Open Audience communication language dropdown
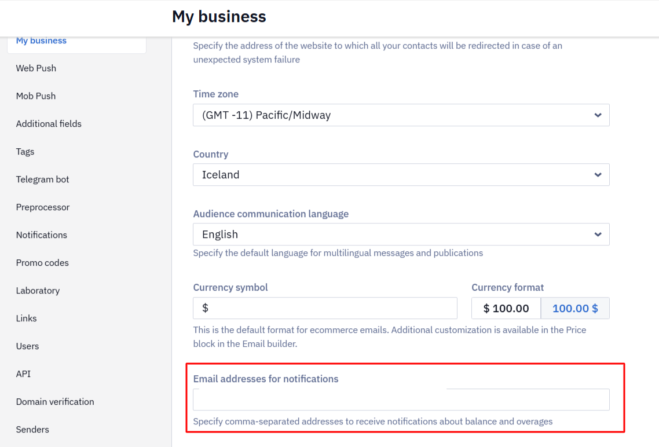Screen dimensions: 659x447 pos(401,235)
